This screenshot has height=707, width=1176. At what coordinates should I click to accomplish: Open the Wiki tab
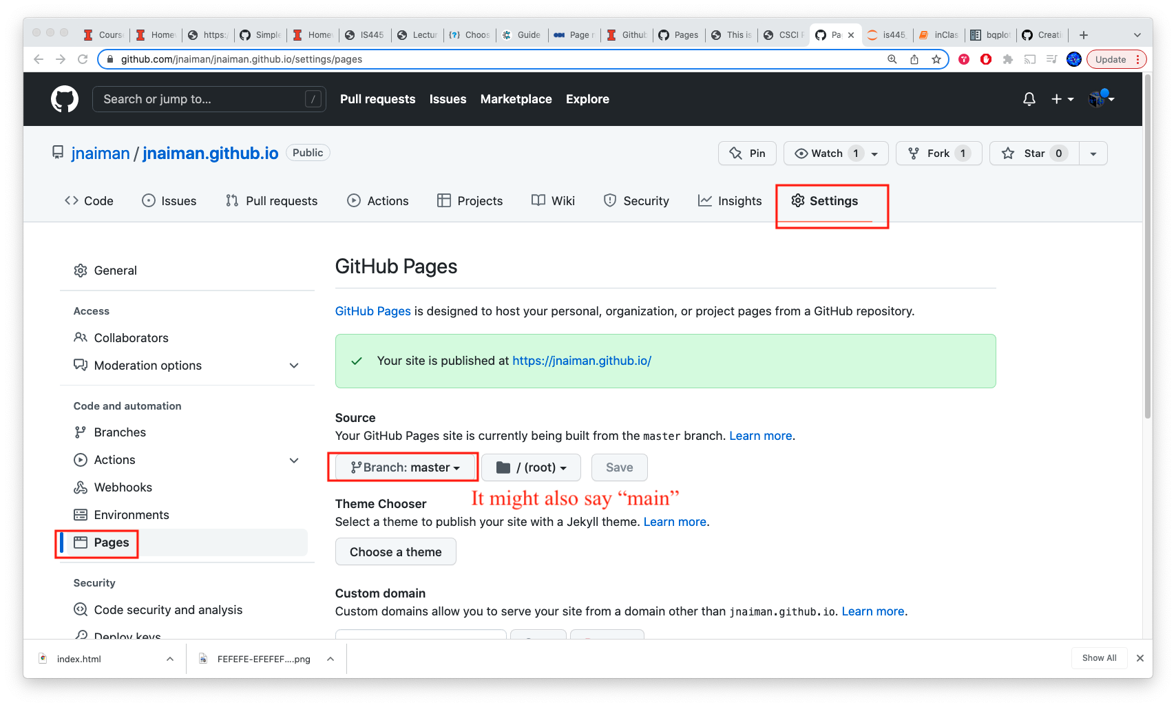[553, 201]
